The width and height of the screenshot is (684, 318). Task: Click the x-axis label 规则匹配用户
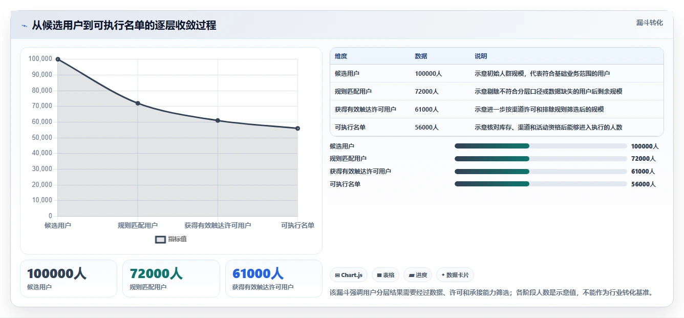(138, 225)
